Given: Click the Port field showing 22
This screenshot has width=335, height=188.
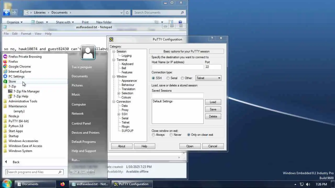Looking at the screenshot, I should pos(213,67).
